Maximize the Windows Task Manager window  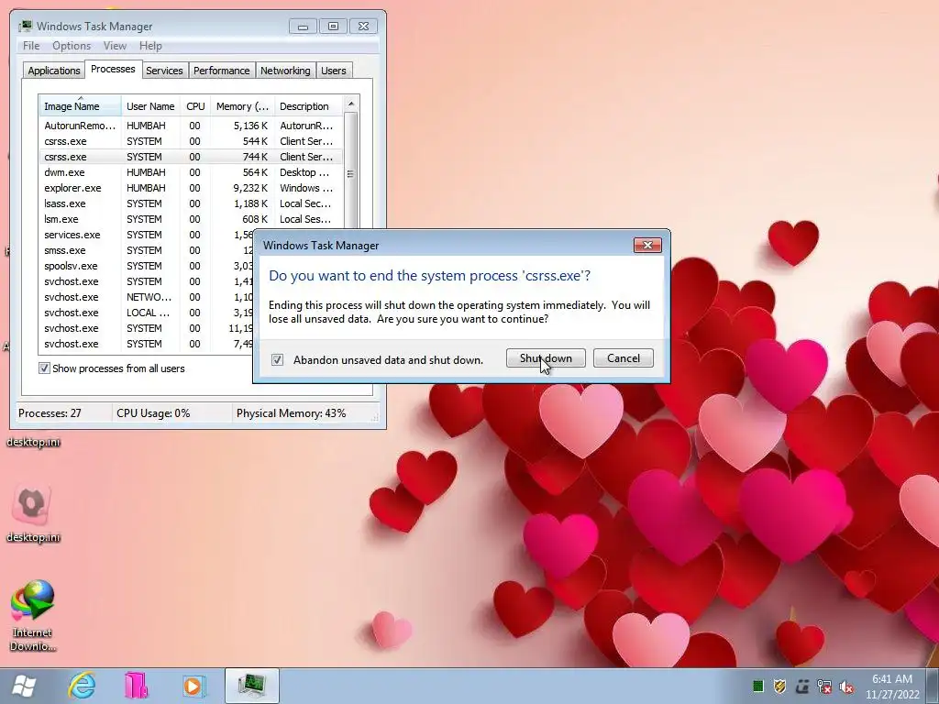333,27
